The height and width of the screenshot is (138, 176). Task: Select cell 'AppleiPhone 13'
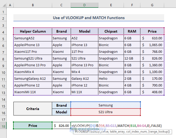(x=33, y=45)
